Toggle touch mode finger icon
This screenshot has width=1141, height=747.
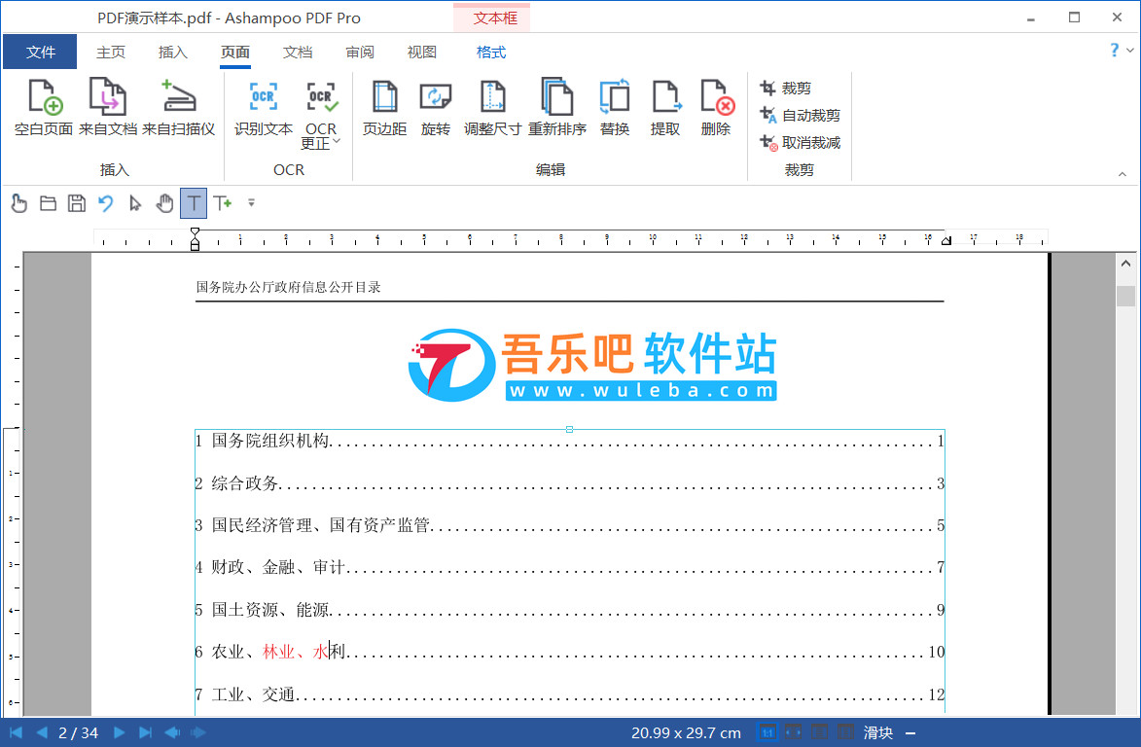(x=19, y=203)
